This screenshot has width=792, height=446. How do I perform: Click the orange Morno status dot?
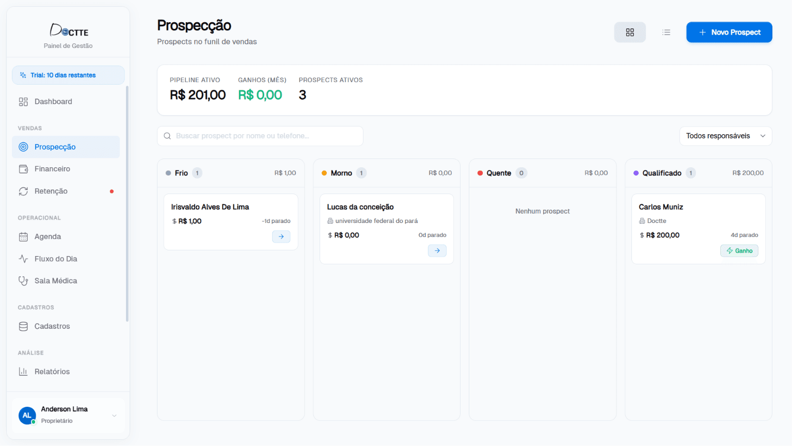point(324,173)
